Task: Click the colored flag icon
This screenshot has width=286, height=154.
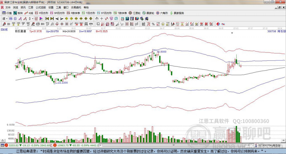Action: tap(41, 19)
